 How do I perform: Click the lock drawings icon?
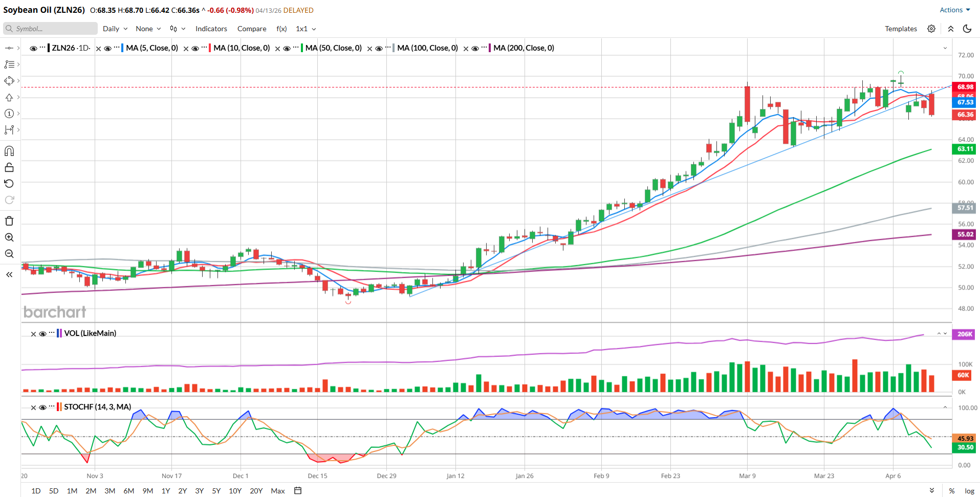(x=9, y=167)
